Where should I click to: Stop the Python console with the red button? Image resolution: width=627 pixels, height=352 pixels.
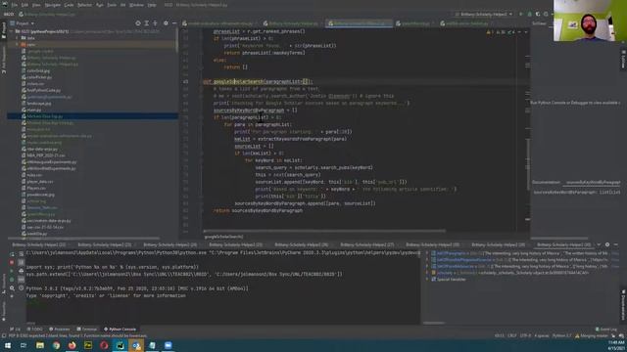[12, 262]
